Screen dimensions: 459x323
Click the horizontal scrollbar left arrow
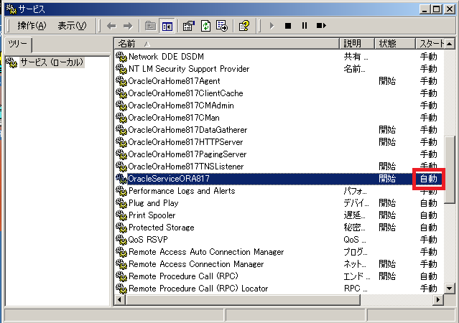tap(119, 300)
